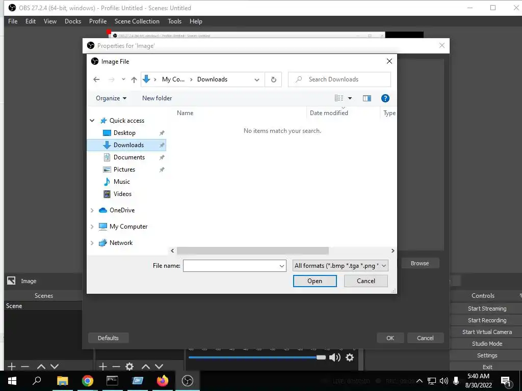
Task: Click the Search Downloads field
Action: [x=339, y=79]
